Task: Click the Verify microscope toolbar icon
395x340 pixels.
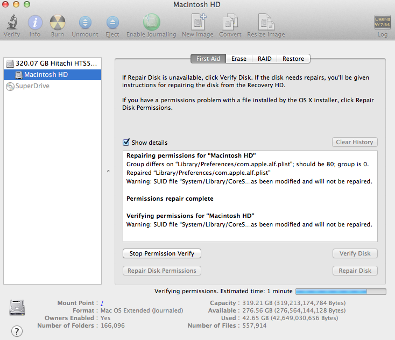Action: [x=12, y=22]
